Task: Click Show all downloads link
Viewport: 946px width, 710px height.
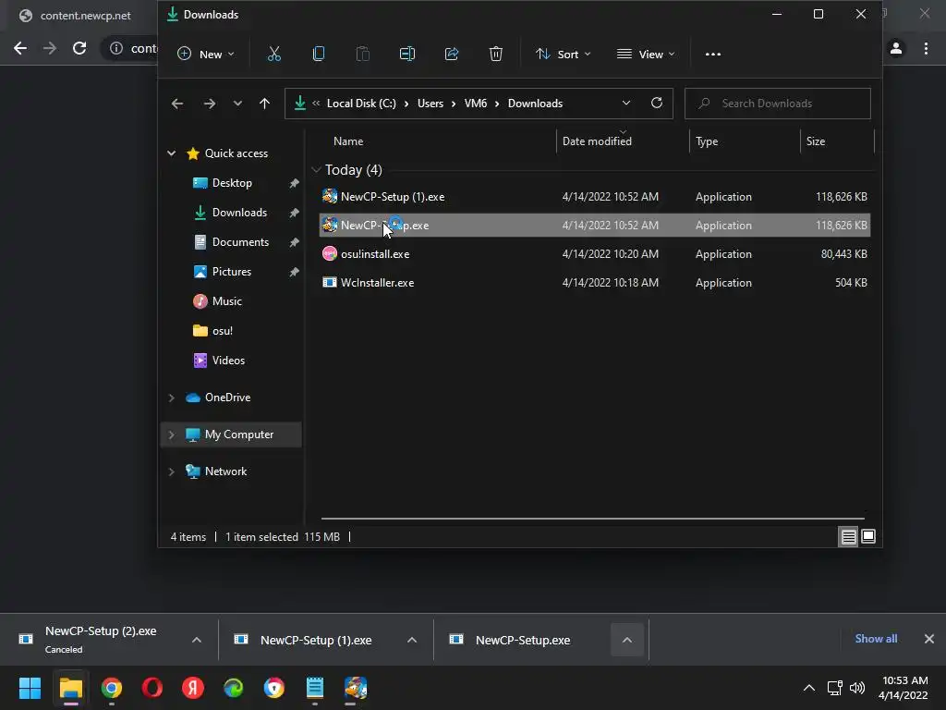Action: pyautogui.click(x=876, y=639)
